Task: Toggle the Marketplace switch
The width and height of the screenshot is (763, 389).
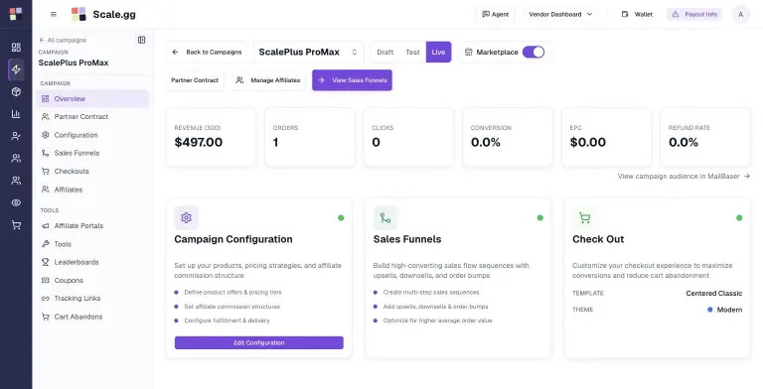Action: click(x=534, y=52)
